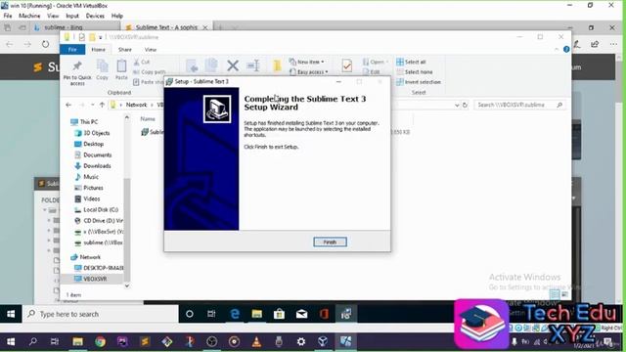Screen dimensions: 626x352
Task: Select This PC in the navigation pane
Action: (84, 121)
